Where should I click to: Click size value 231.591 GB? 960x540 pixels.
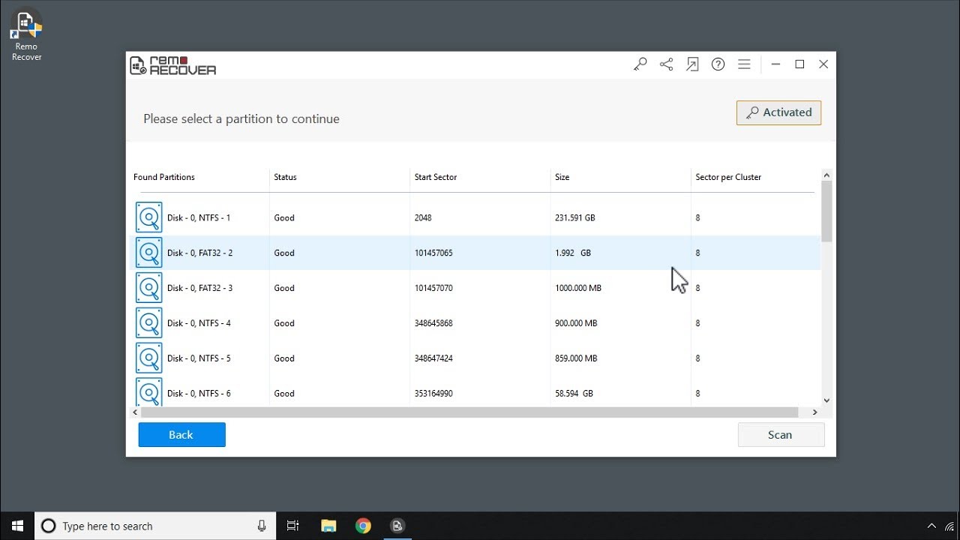pos(575,217)
